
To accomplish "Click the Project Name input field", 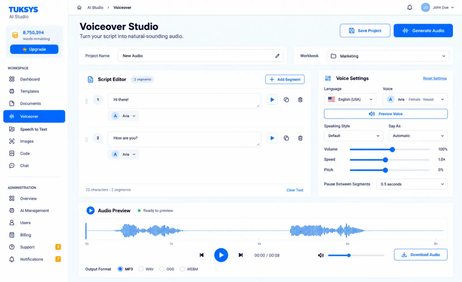I will click(x=200, y=56).
